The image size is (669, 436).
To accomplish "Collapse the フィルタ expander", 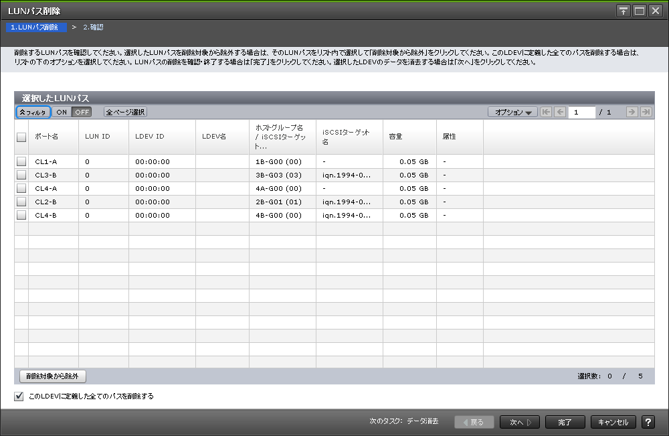I will [33, 113].
